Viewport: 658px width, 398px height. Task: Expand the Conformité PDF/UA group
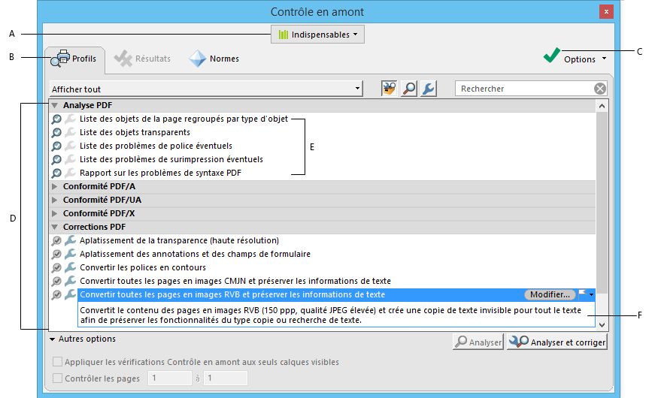tap(55, 200)
